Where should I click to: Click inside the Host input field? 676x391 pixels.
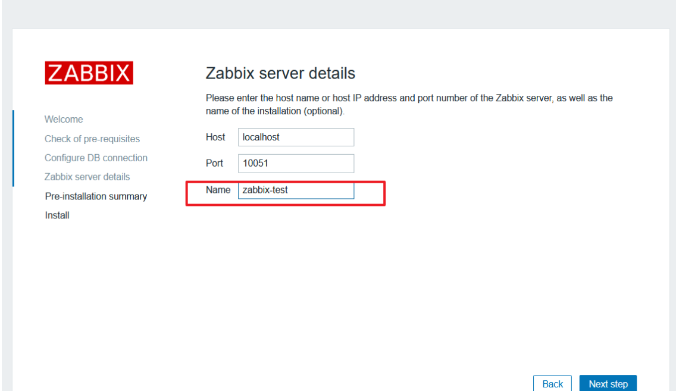pyautogui.click(x=296, y=137)
